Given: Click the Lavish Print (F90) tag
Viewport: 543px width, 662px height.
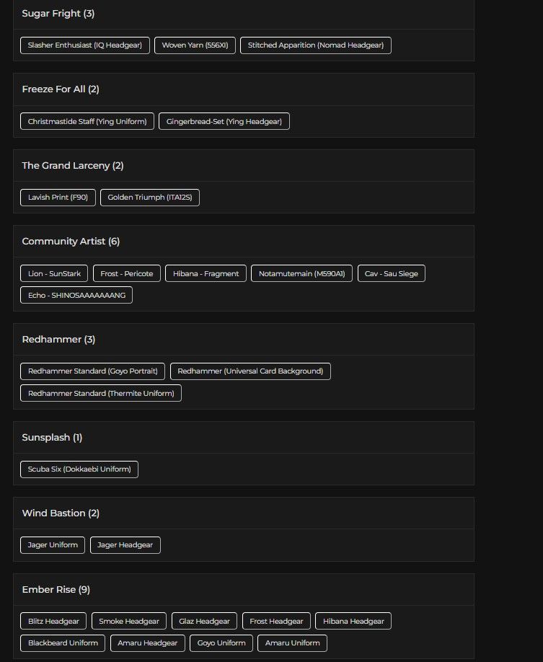Looking at the screenshot, I should [x=58, y=197].
